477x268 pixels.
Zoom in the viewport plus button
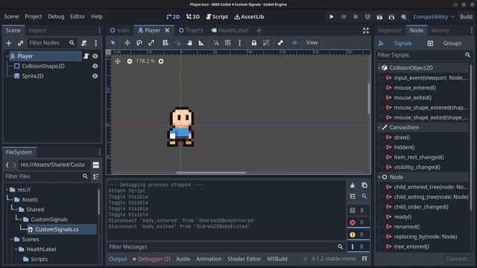[161, 61]
